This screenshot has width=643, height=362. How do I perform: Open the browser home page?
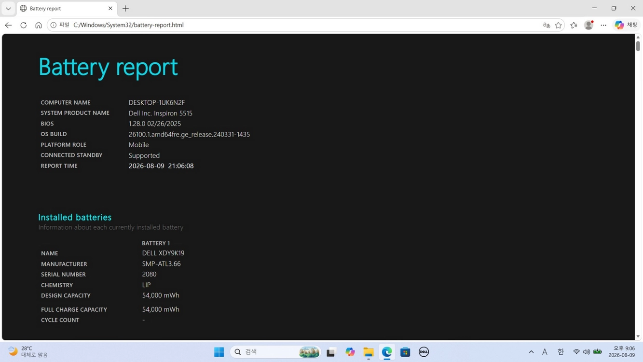tap(39, 25)
